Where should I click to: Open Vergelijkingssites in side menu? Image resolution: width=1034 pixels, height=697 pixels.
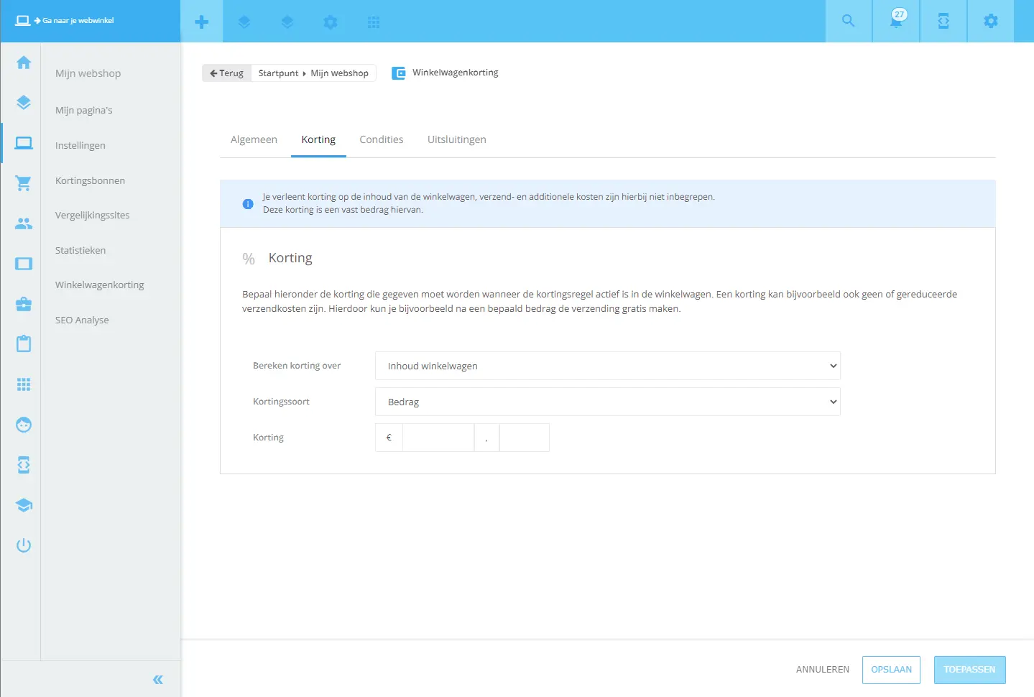[x=93, y=215]
